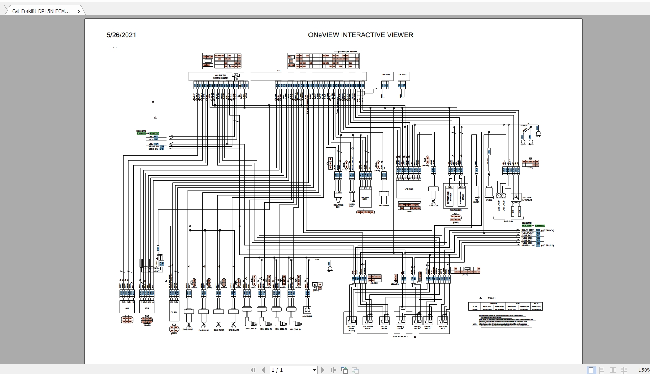Close the Cat Forklift DP15N document tab

pyautogui.click(x=79, y=11)
